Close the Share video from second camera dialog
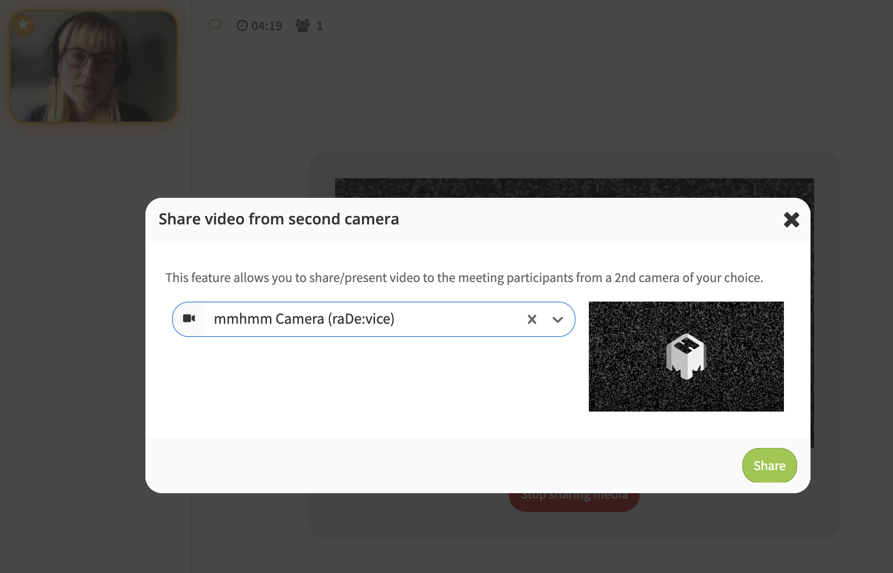 coord(791,220)
